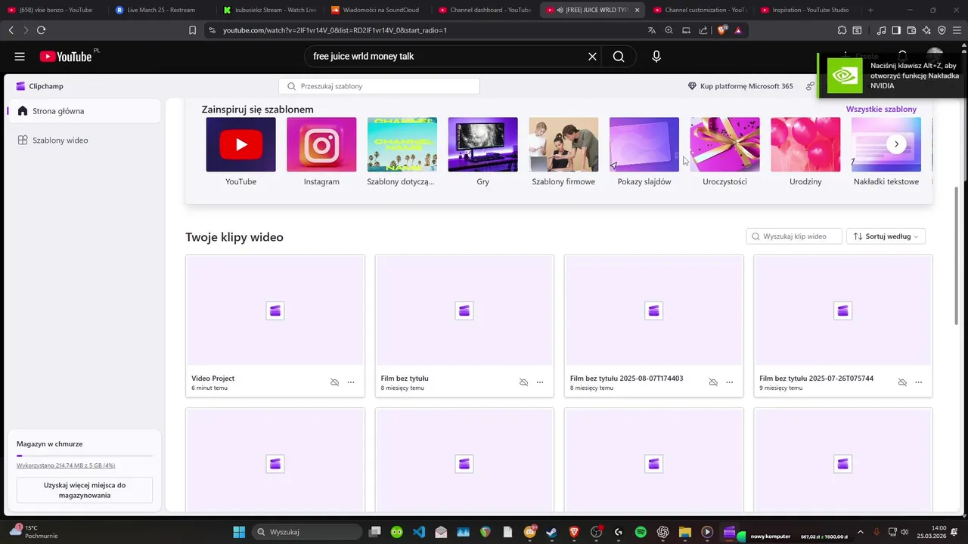
Task: Open the YouTube hamburger guide menu
Action: tap(20, 57)
